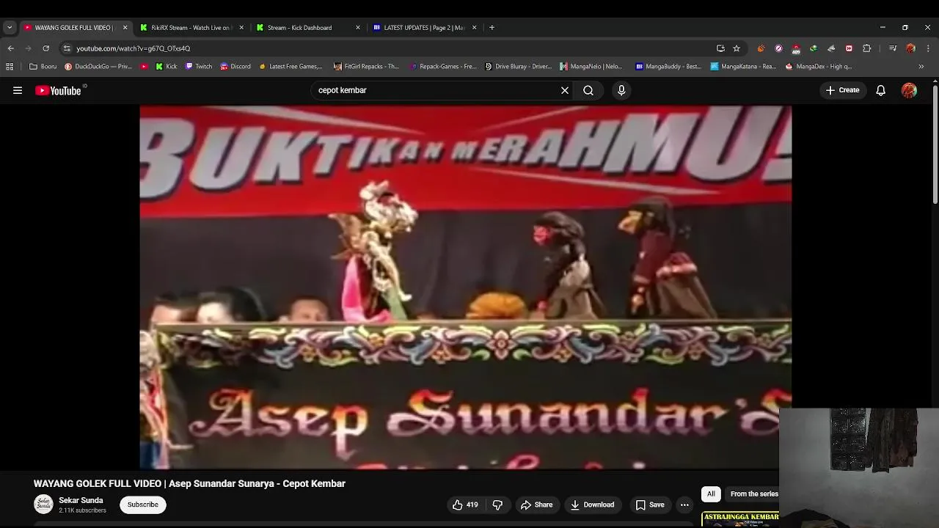The width and height of the screenshot is (939, 528).
Task: Open the YouTube notifications bell
Action: [x=881, y=90]
